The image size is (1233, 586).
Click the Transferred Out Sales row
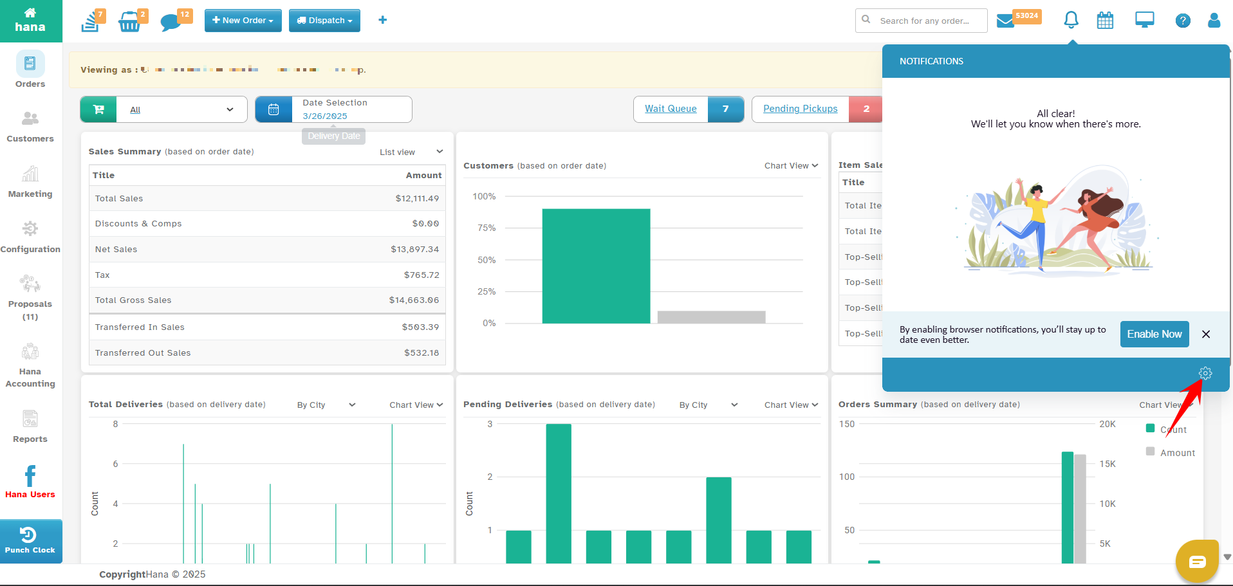267,353
